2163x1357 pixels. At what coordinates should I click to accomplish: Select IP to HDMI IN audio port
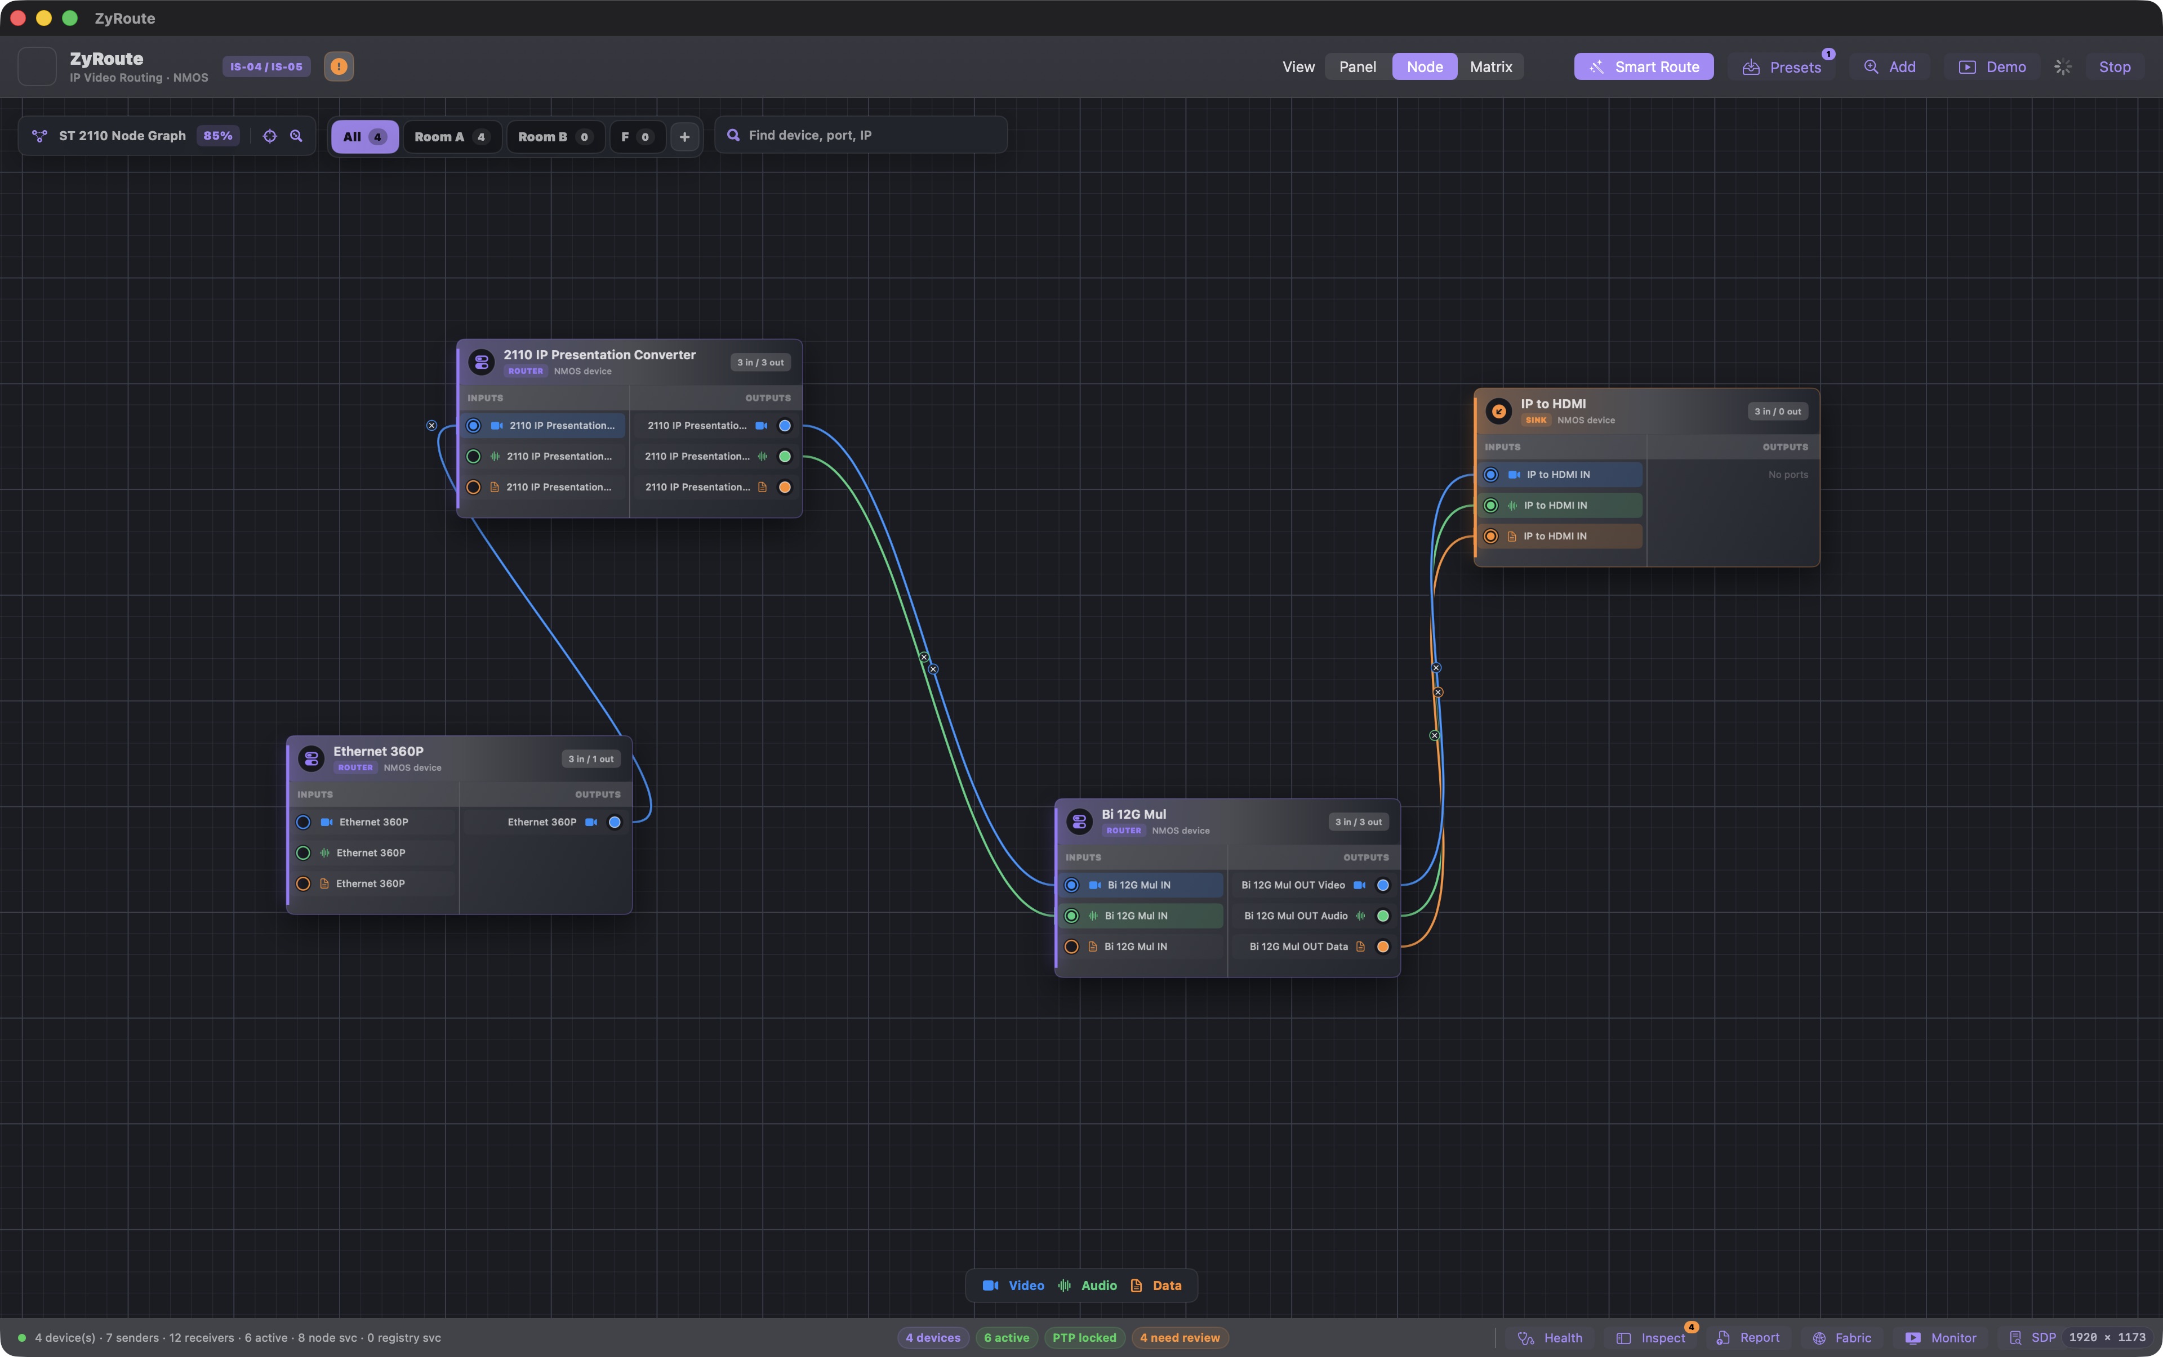(x=1490, y=505)
